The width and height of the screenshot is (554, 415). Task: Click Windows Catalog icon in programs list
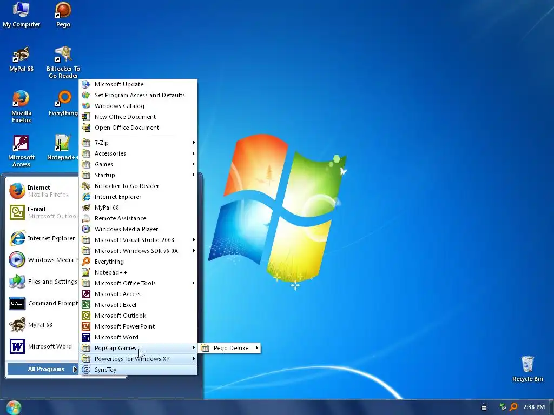click(x=86, y=106)
